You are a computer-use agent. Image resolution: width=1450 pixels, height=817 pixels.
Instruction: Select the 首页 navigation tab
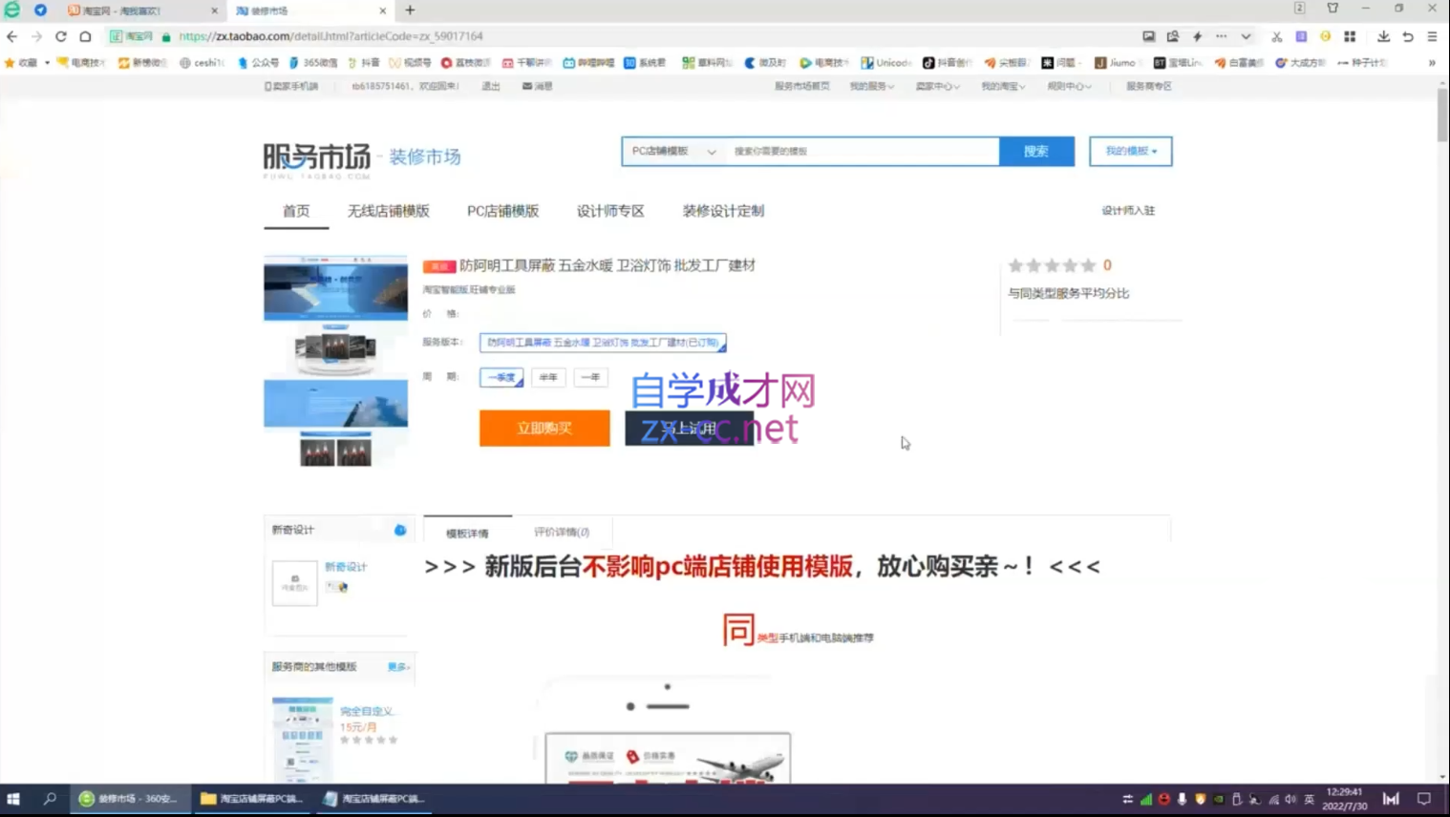[296, 211]
